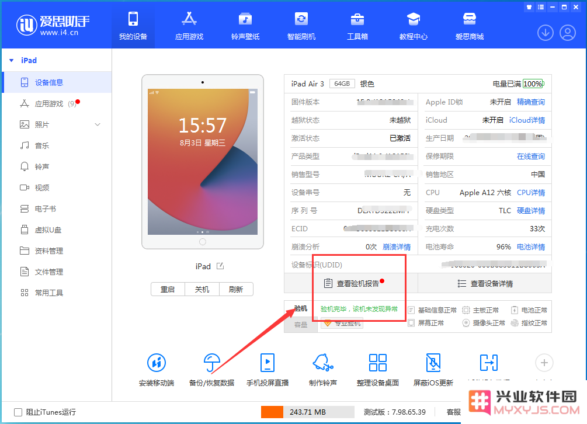Switch to the 铃声壁纸 tab
The width and height of the screenshot is (587, 424).
click(245, 26)
